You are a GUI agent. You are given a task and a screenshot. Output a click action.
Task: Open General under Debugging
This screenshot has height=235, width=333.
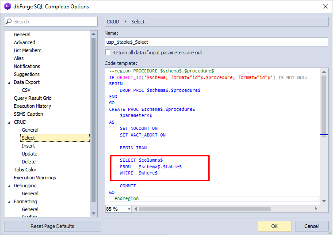coord(30,193)
